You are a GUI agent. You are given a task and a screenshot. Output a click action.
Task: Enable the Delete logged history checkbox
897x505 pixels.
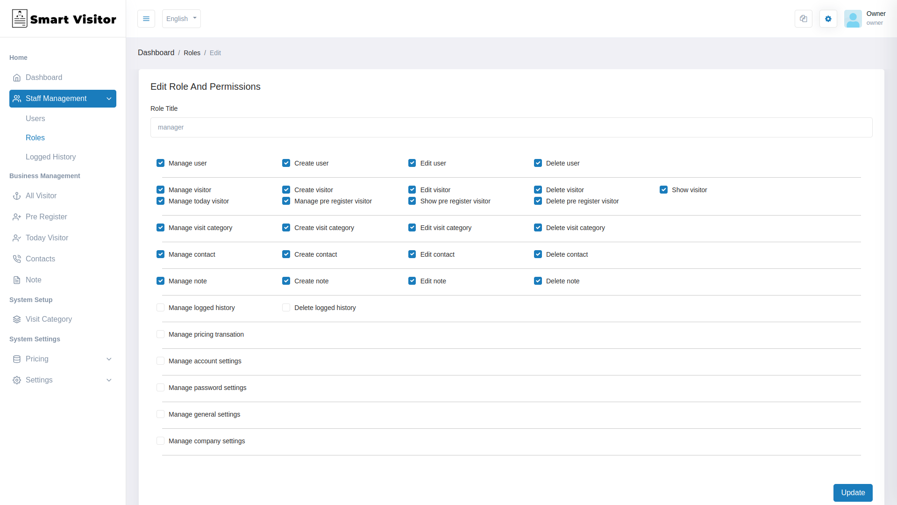point(285,307)
